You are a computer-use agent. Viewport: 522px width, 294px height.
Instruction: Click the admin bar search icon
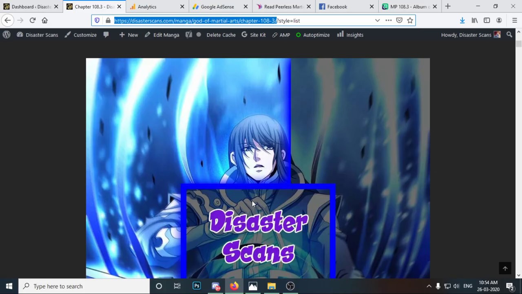tap(509, 35)
